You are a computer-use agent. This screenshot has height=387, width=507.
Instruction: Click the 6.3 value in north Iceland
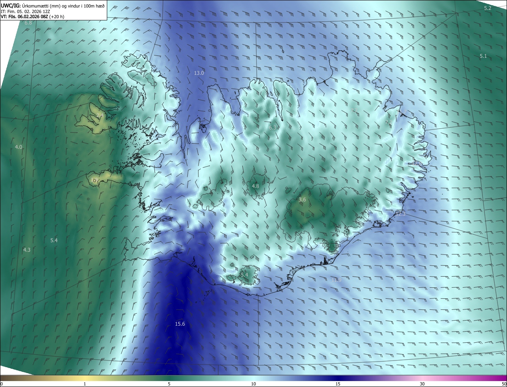(x=273, y=127)
